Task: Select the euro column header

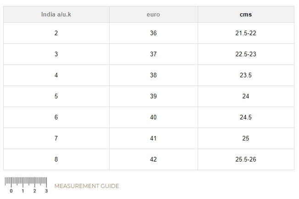Action: (154, 15)
